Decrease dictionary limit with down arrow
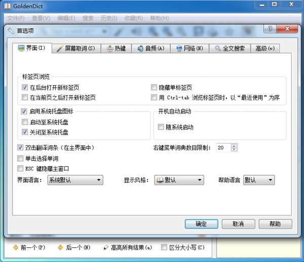The image size is (304, 262). point(234,150)
